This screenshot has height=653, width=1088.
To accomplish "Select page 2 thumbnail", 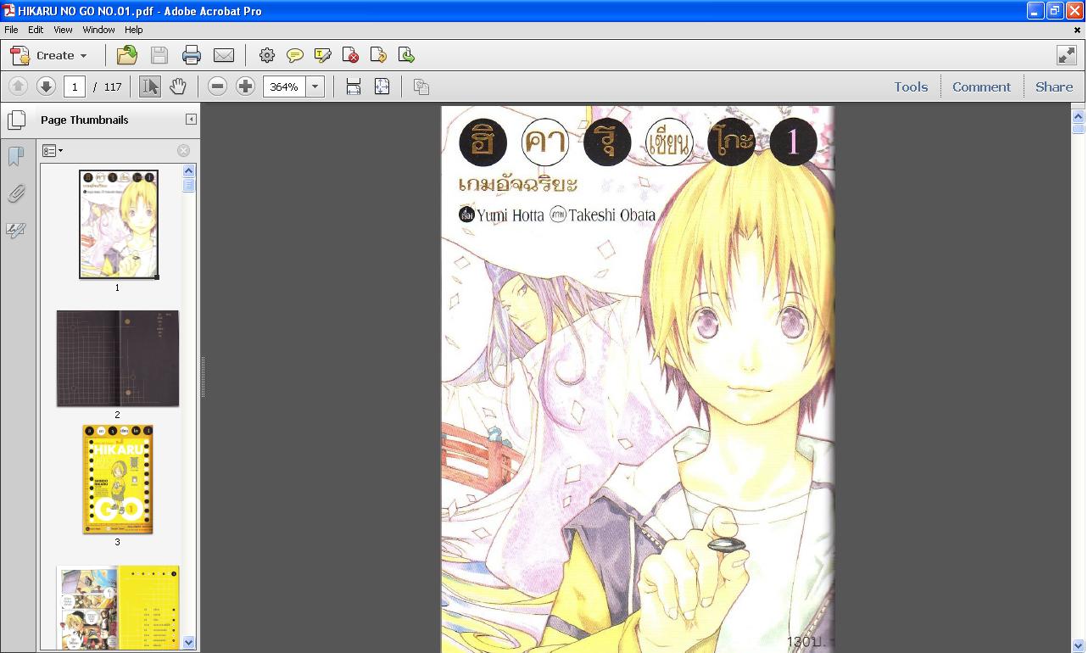I will pos(118,359).
